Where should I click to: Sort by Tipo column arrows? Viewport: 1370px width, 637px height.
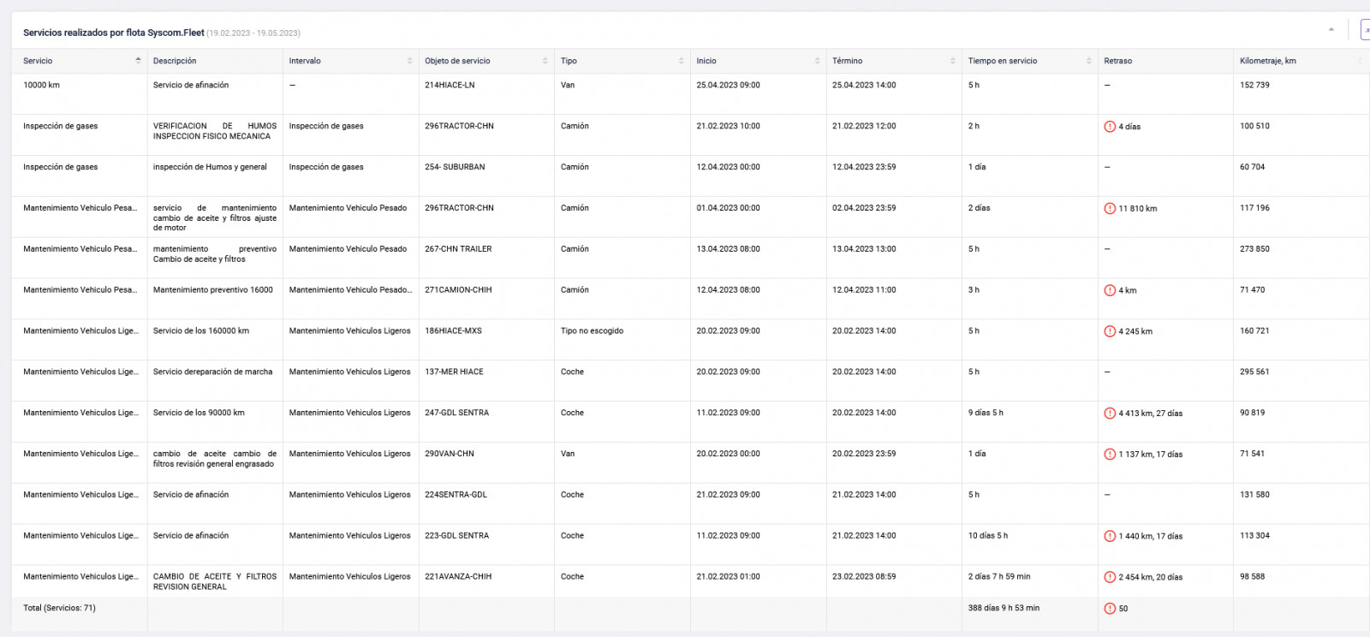(681, 61)
